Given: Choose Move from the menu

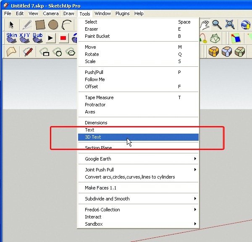Looking at the screenshot, I should pos(138,47).
